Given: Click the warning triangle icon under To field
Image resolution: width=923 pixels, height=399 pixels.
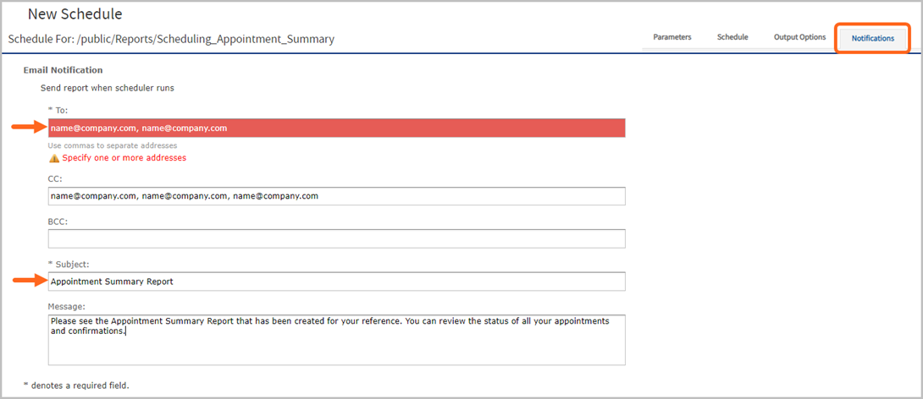Looking at the screenshot, I should 54,158.
